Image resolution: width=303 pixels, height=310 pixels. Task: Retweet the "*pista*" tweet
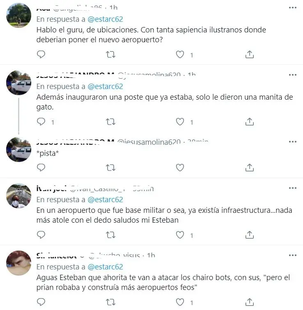[110, 168]
